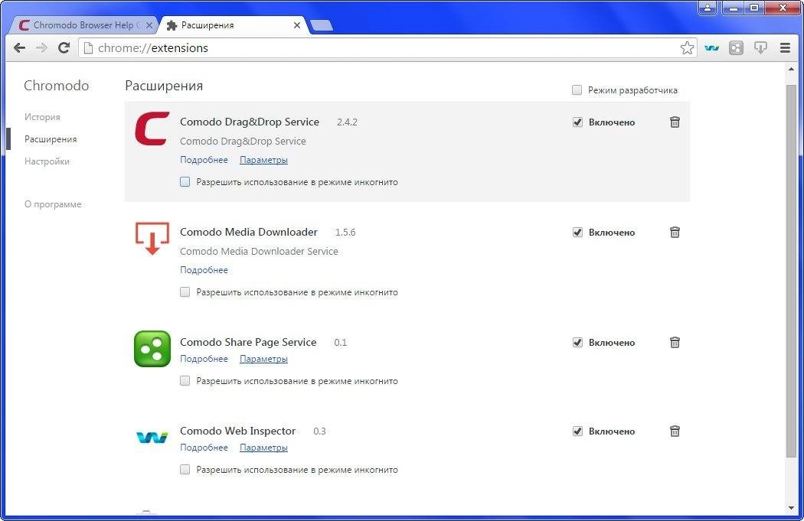Screen dimensions: 804x521
Task: Open История in the sidebar
Action: coord(42,117)
